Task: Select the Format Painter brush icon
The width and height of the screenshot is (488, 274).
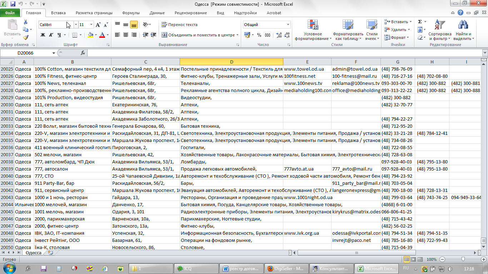Action: [26, 37]
